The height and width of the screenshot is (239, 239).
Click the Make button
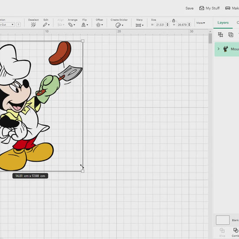pos(232,8)
